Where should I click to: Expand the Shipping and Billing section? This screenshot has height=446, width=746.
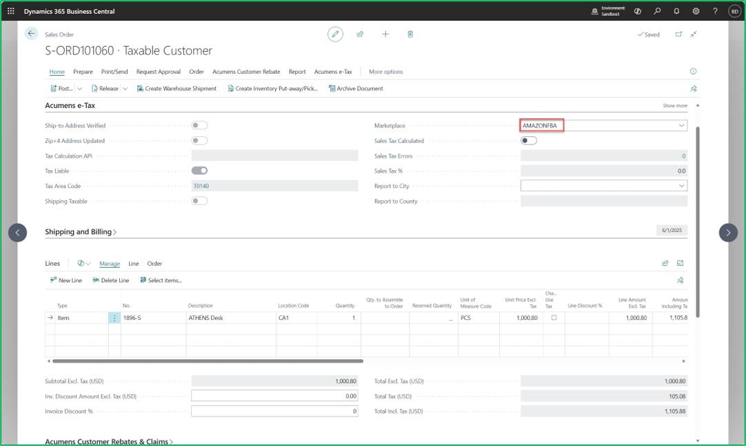[81, 232]
